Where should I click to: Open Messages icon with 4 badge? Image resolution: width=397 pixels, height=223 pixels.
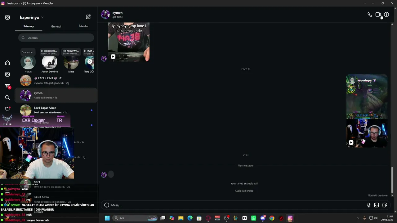pyautogui.click(x=7, y=86)
